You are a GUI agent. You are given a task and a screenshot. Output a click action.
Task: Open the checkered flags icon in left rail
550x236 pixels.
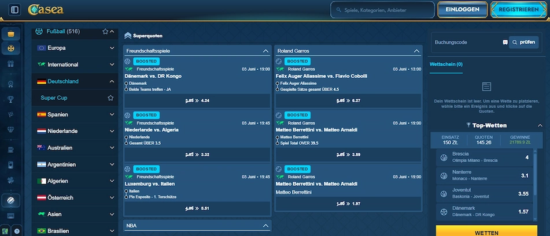[11, 114]
